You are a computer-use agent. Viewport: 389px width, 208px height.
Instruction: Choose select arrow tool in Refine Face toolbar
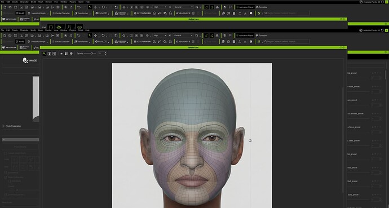click(45, 54)
